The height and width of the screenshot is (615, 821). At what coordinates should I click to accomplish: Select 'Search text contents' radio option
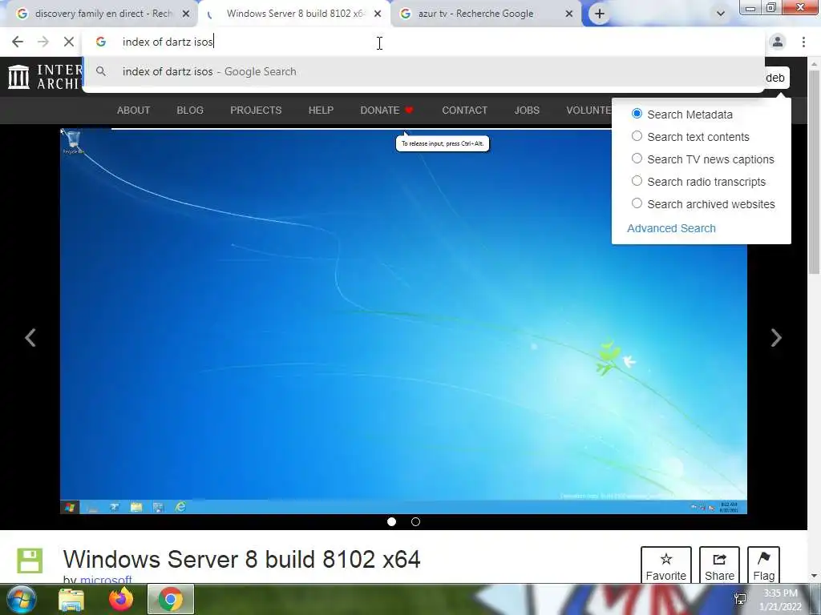(637, 136)
